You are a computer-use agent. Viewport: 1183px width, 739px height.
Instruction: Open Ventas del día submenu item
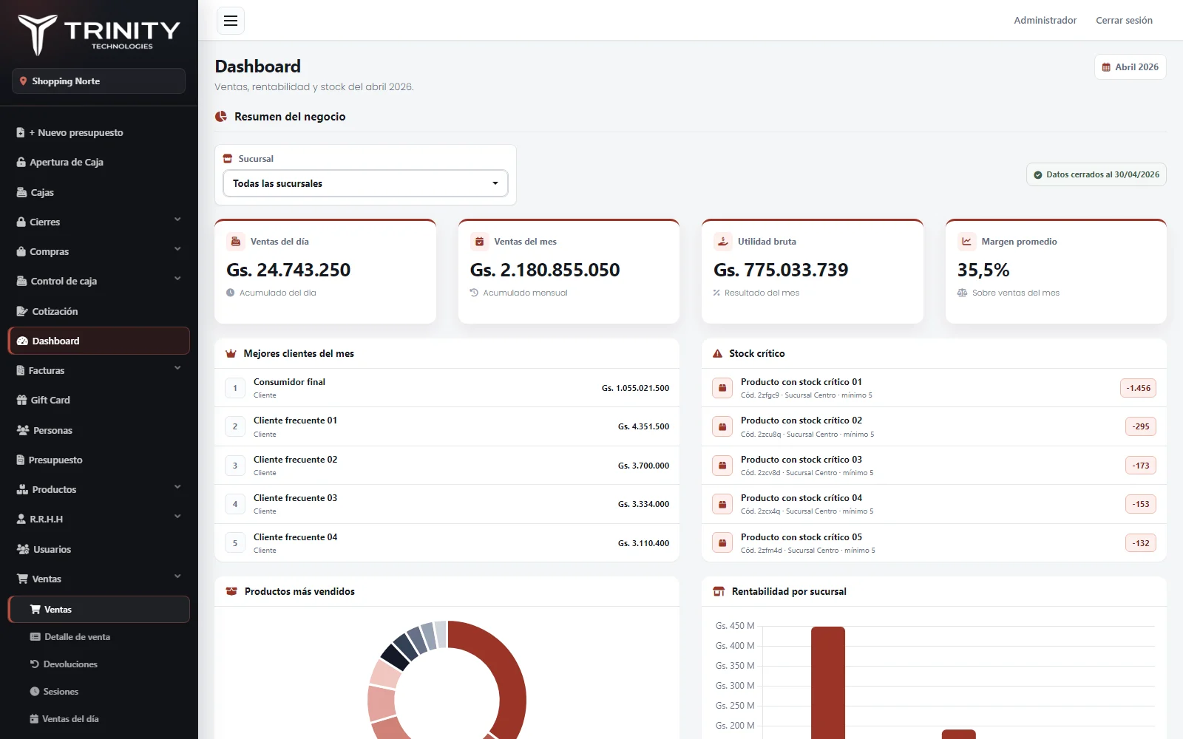click(99, 719)
